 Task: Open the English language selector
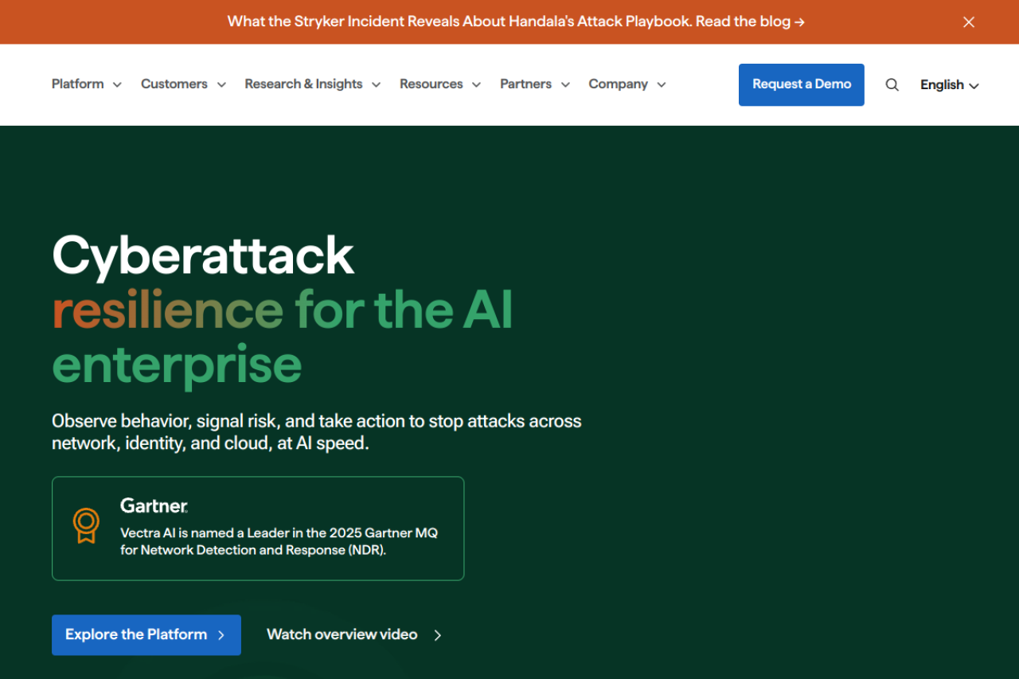click(950, 85)
